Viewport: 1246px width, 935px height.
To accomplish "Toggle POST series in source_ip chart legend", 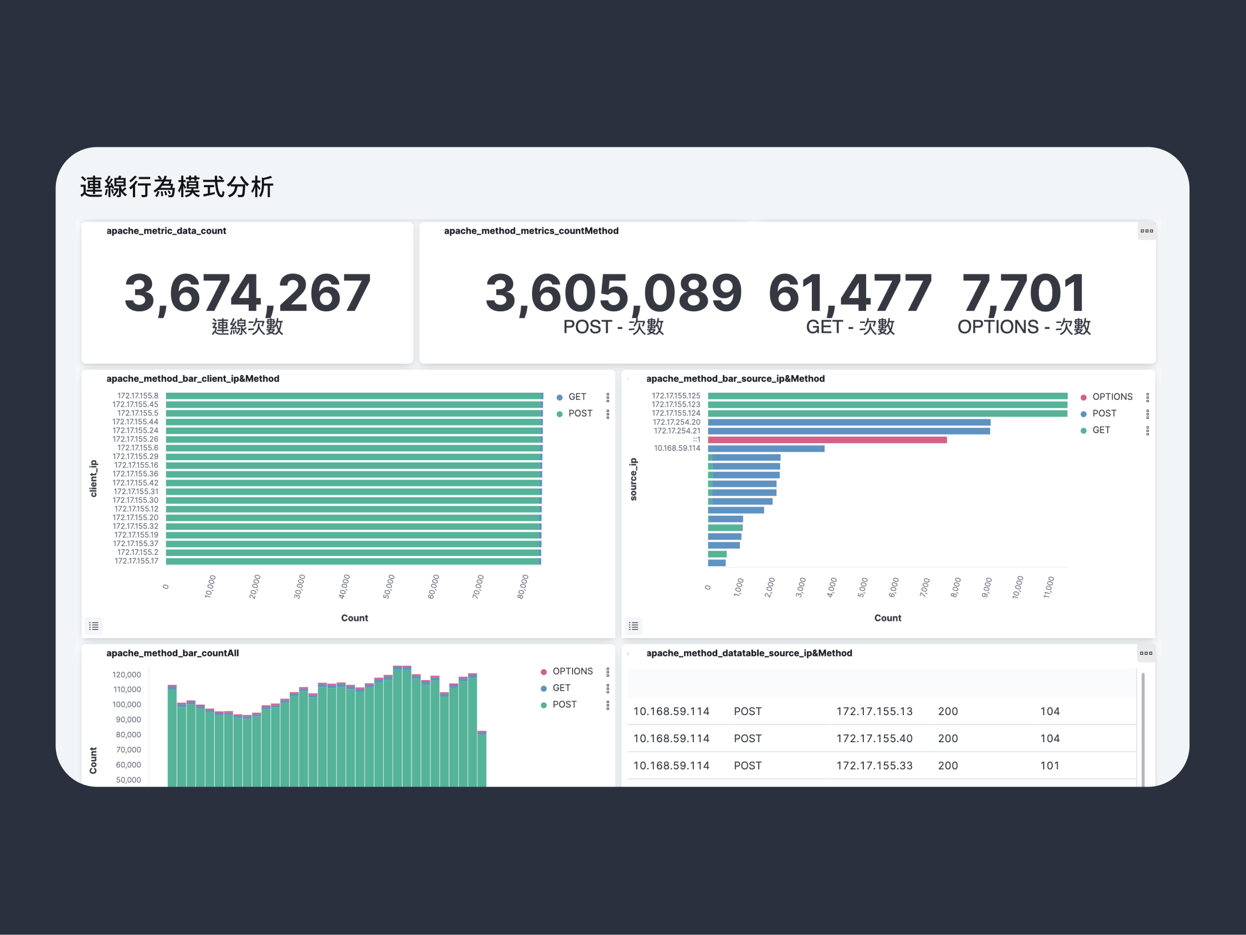I will click(1104, 414).
